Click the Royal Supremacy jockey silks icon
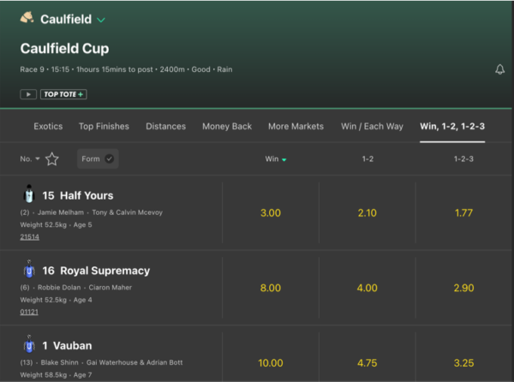 [28, 270]
